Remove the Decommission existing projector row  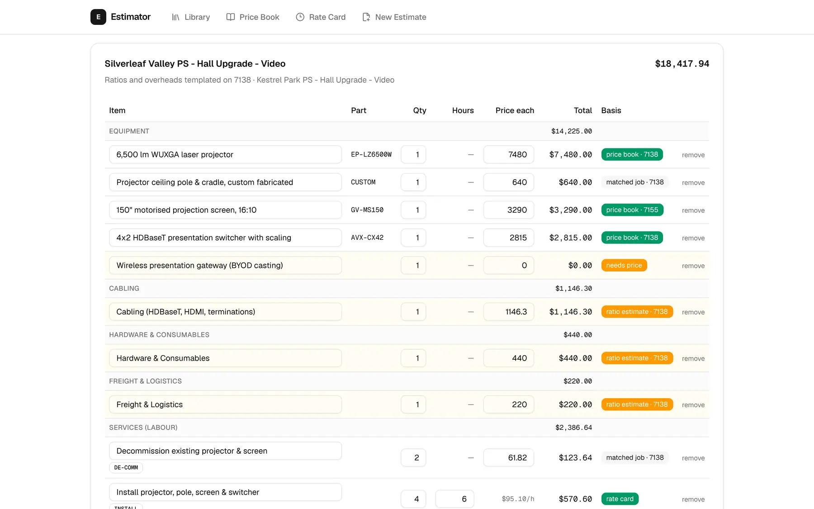point(693,458)
